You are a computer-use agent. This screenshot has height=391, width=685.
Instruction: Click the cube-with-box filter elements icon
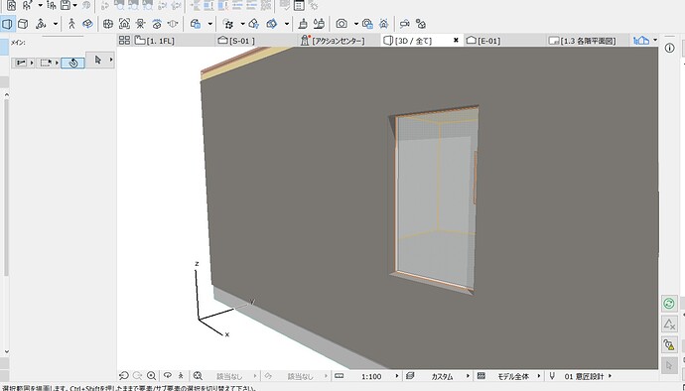click(x=196, y=24)
